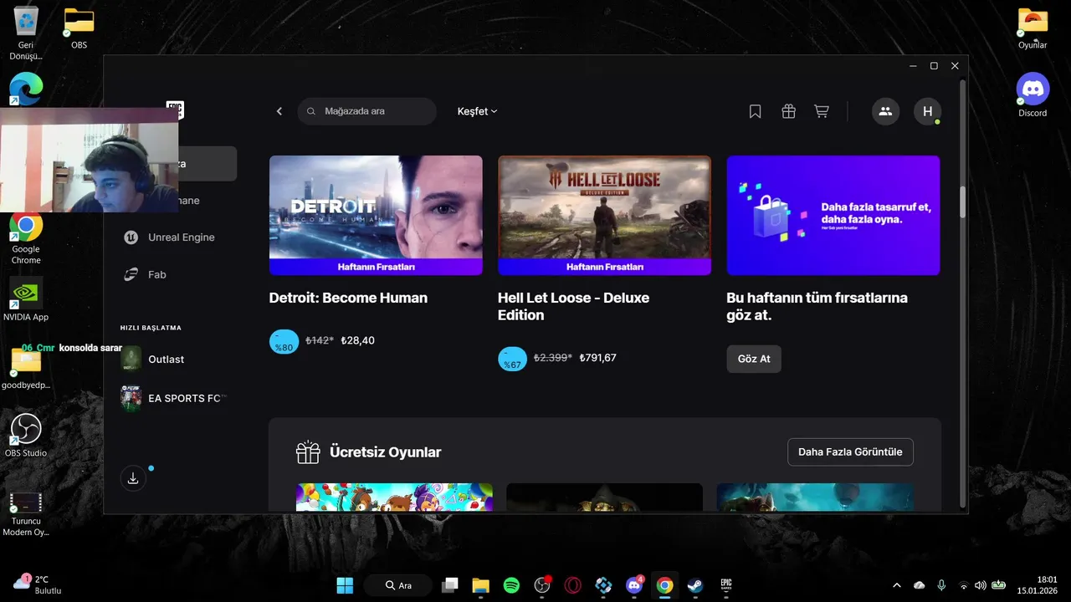Open the goodbyedp folder on desktop

pos(26,369)
